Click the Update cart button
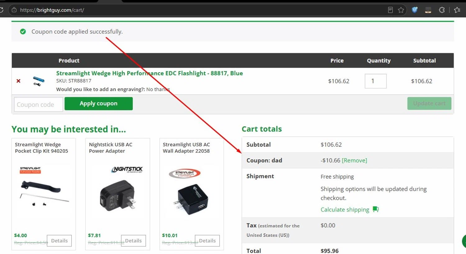This screenshot has width=466, height=254. (x=429, y=103)
